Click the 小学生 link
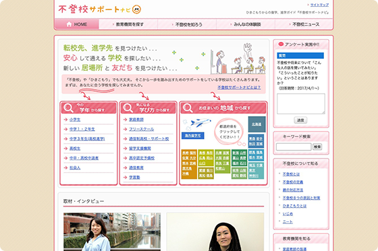The width and height of the screenshot is (378, 251). click(75, 119)
